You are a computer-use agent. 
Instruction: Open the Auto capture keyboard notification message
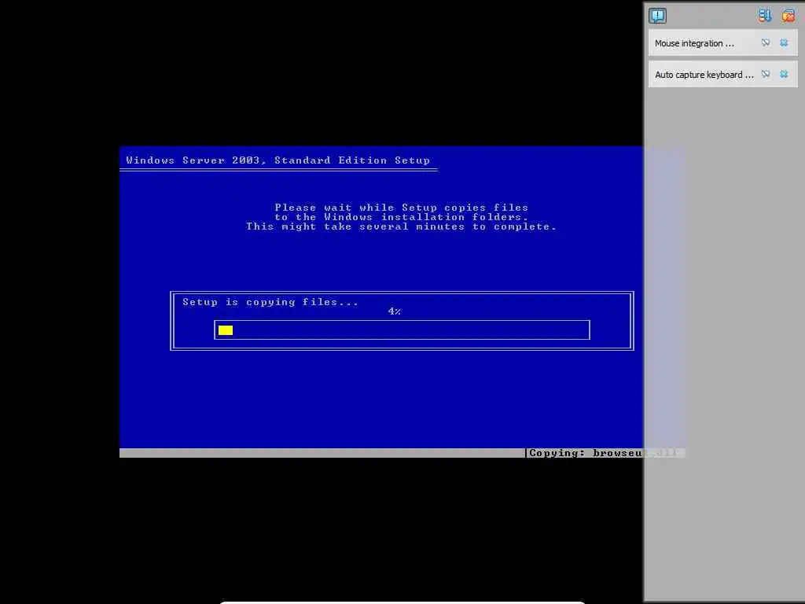[x=704, y=75]
